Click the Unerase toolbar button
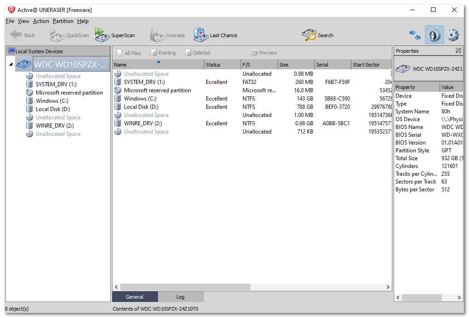469x318 pixels. (168, 35)
